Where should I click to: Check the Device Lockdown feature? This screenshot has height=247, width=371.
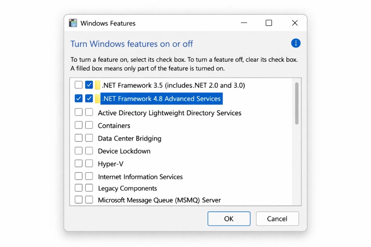coord(89,151)
